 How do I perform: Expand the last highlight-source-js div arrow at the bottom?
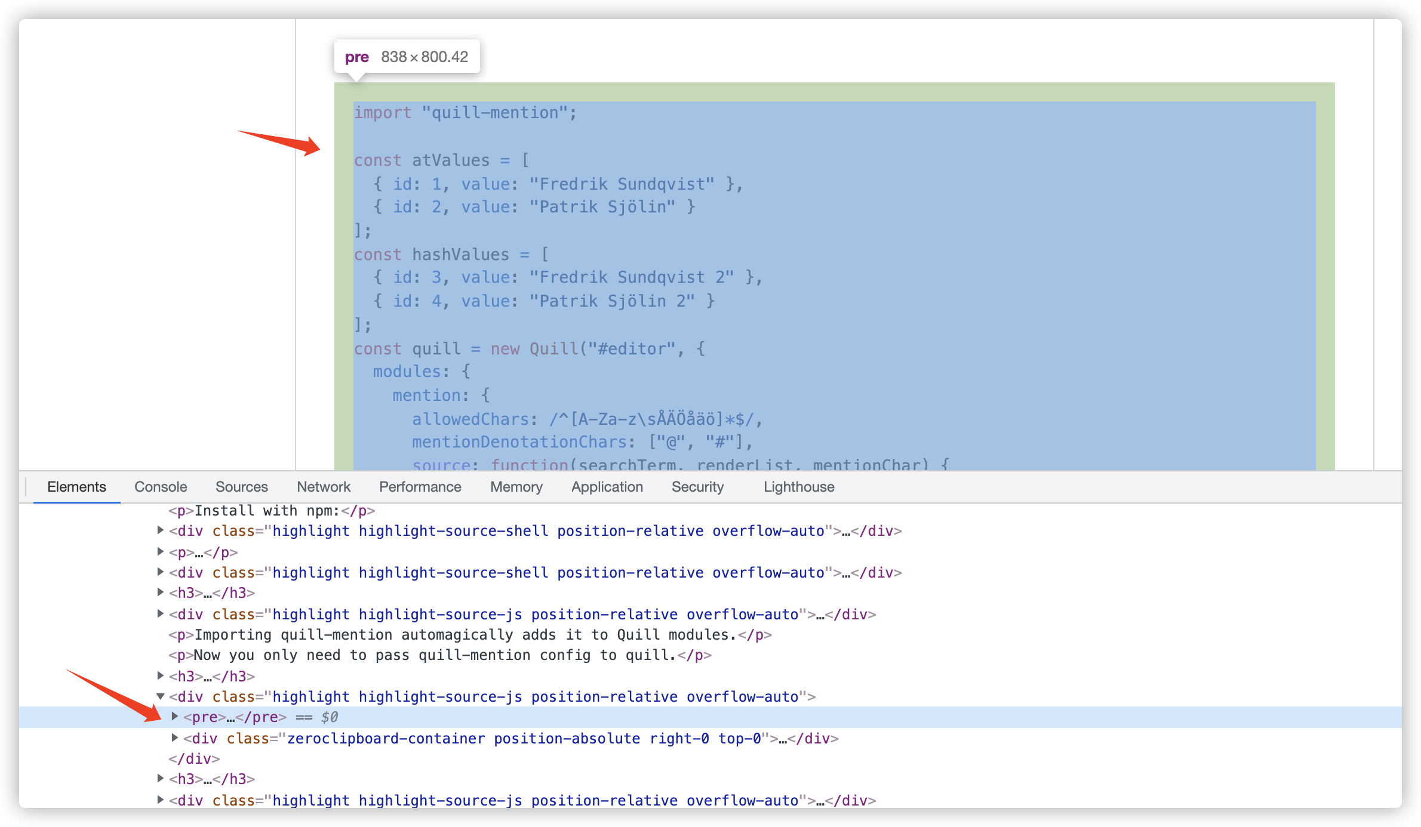click(x=160, y=800)
